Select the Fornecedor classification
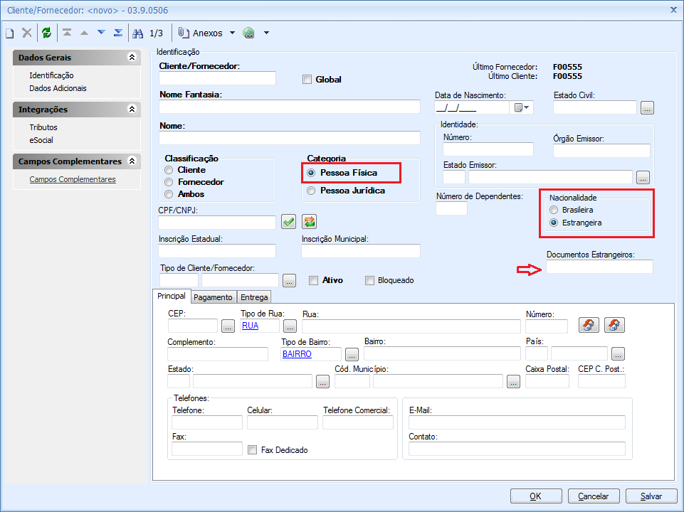This screenshot has height=512, width=684. (169, 182)
